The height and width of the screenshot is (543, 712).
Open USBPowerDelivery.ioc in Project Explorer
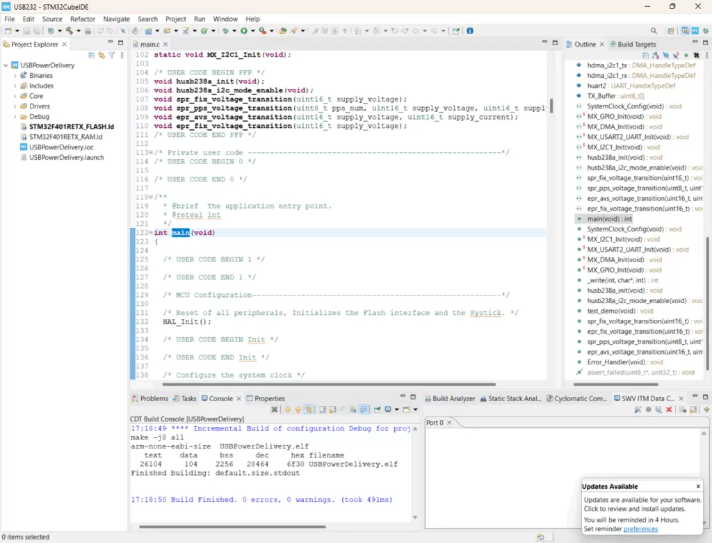tap(61, 147)
